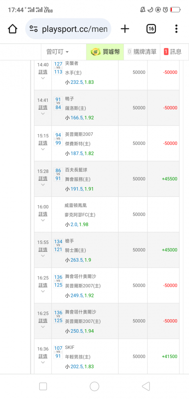Image resolution: width=189 pixels, height=399 pixels.
Task: Click 詳情 link for 15:15 game
Action: tap(43, 143)
